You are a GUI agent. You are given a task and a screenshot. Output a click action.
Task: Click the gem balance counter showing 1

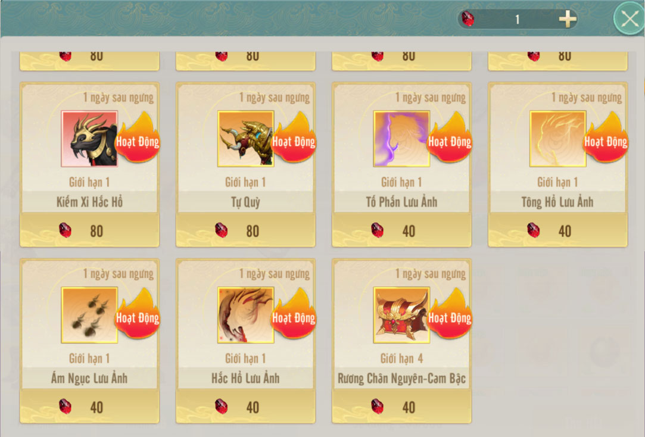(518, 19)
